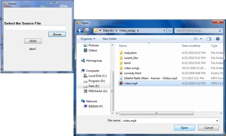This screenshot has height=136, width=226.
Task: Select Ullathil Nalla Ullam mp3 file
Action: (x=151, y=78)
